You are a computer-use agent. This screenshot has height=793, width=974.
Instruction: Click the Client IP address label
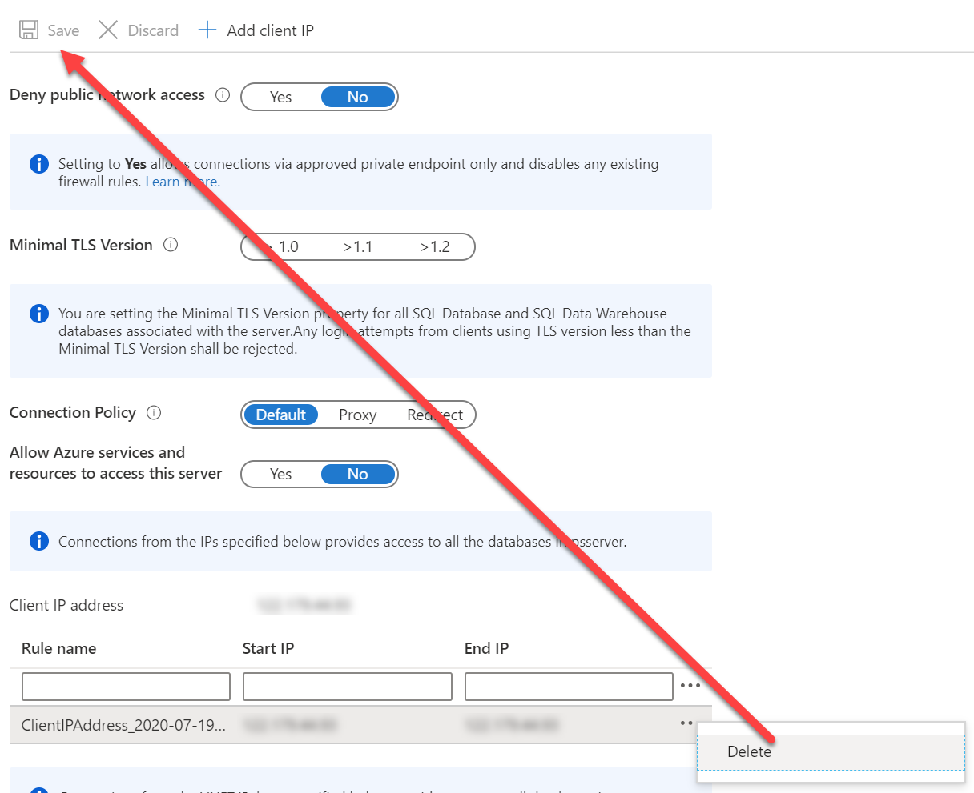click(66, 605)
